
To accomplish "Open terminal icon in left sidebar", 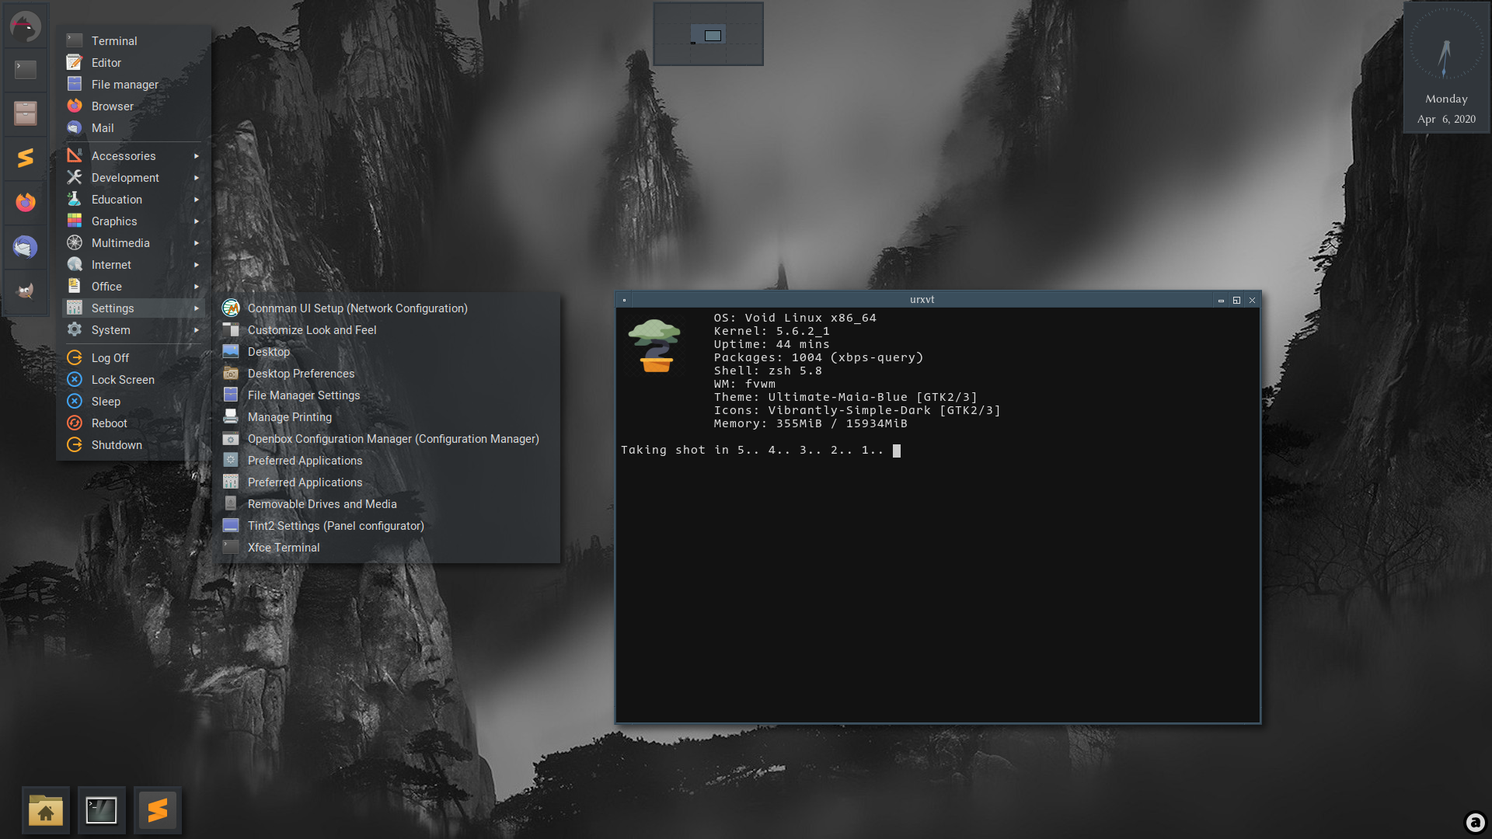I will [26, 70].
